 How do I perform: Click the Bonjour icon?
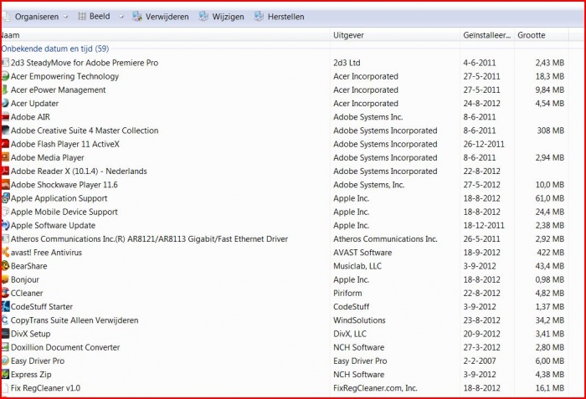(5, 279)
